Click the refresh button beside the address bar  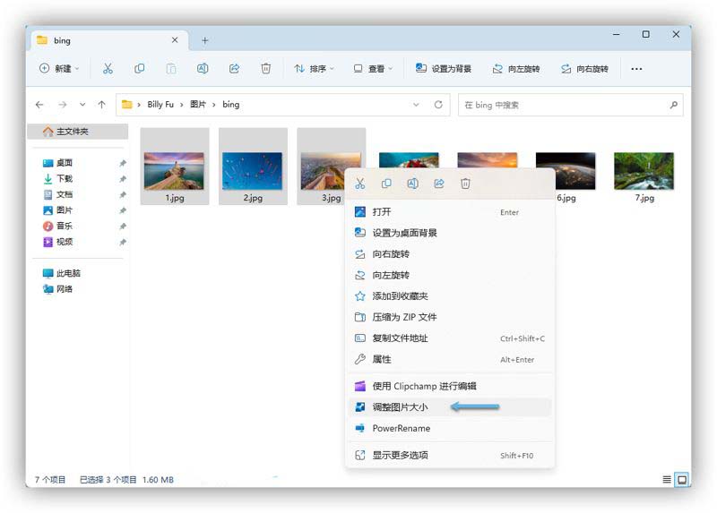coord(438,105)
